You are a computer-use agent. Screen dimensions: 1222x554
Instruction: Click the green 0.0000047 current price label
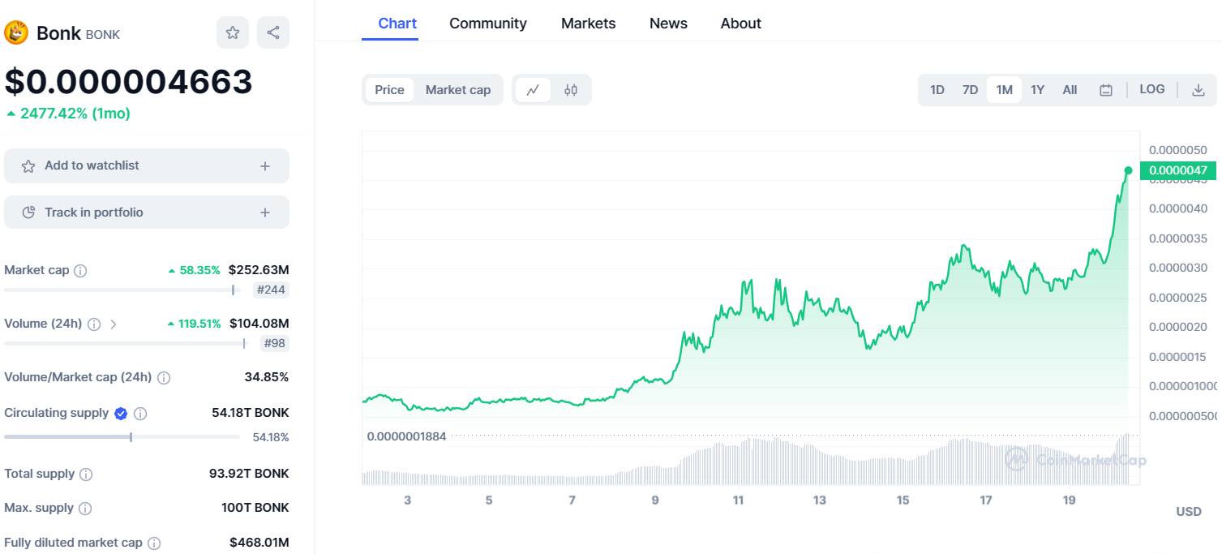(1178, 171)
